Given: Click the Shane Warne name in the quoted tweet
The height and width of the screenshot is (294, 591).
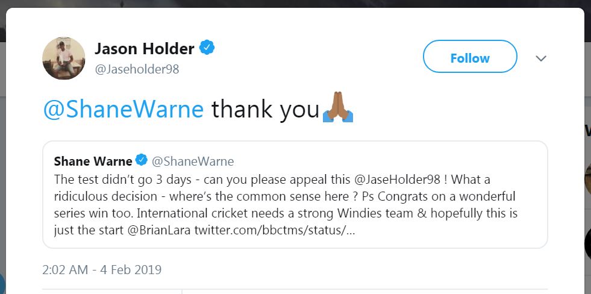Looking at the screenshot, I should [x=93, y=161].
